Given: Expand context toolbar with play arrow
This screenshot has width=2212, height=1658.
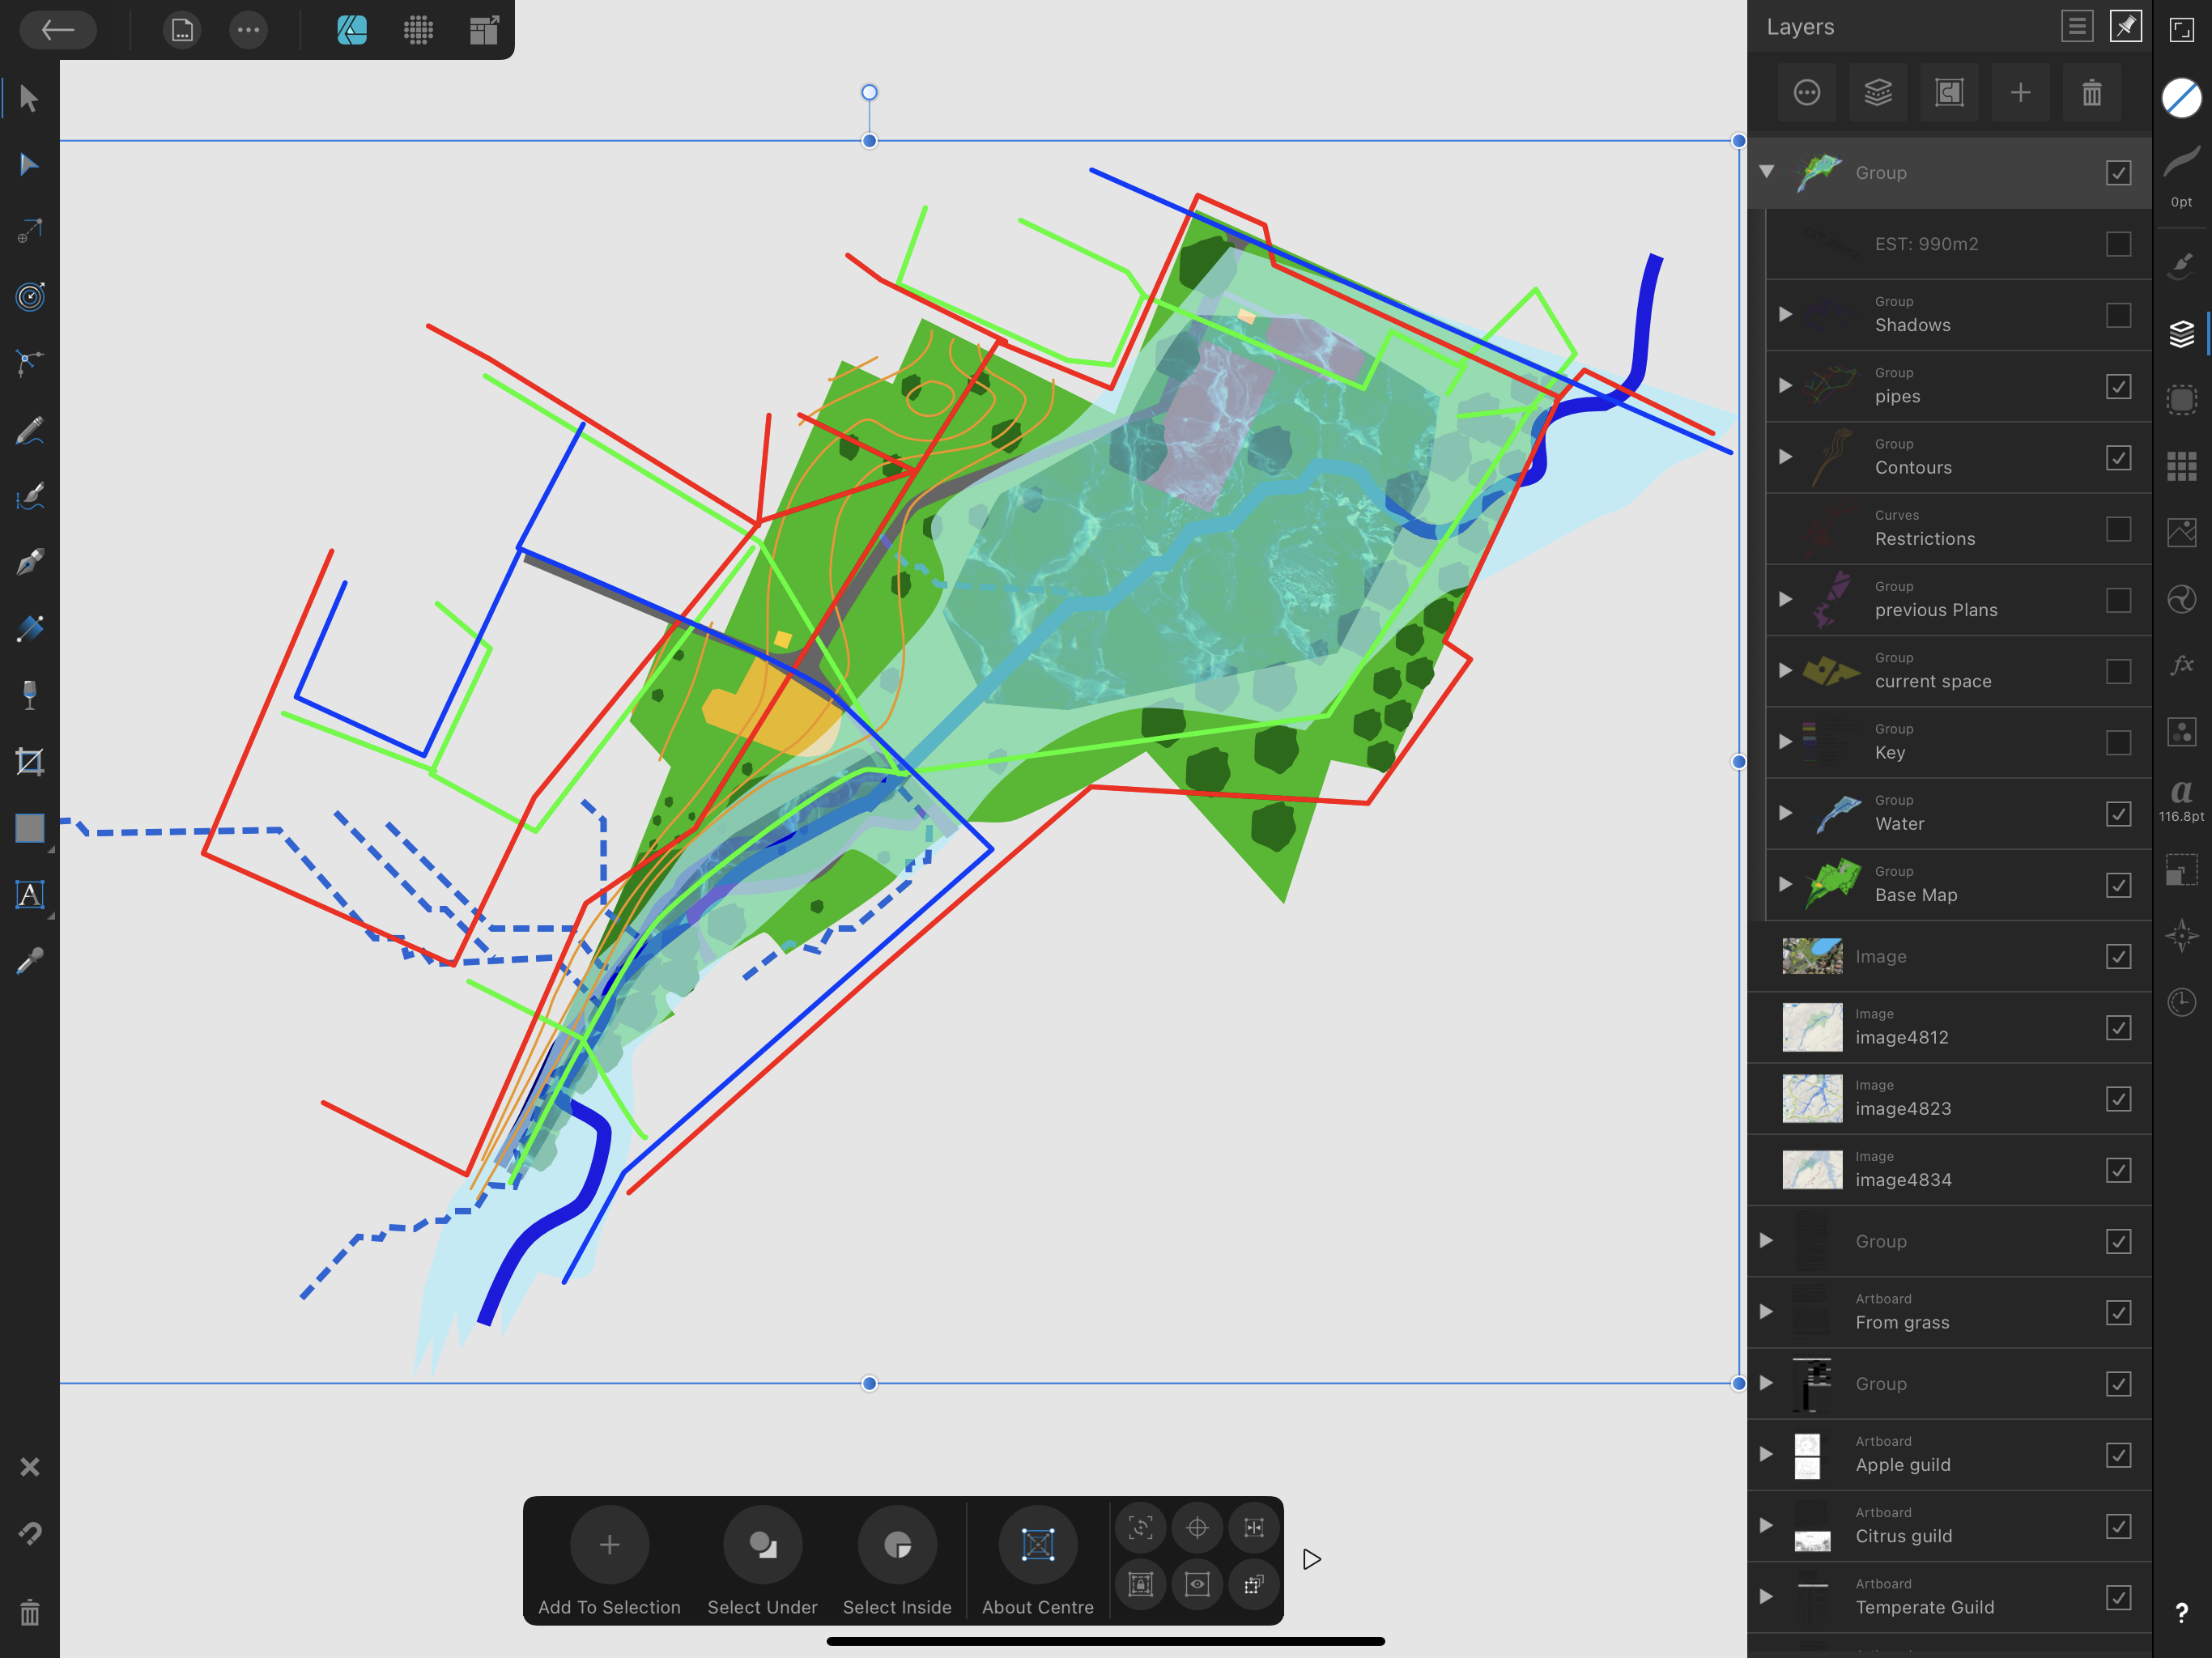Looking at the screenshot, I should pos(1312,1560).
